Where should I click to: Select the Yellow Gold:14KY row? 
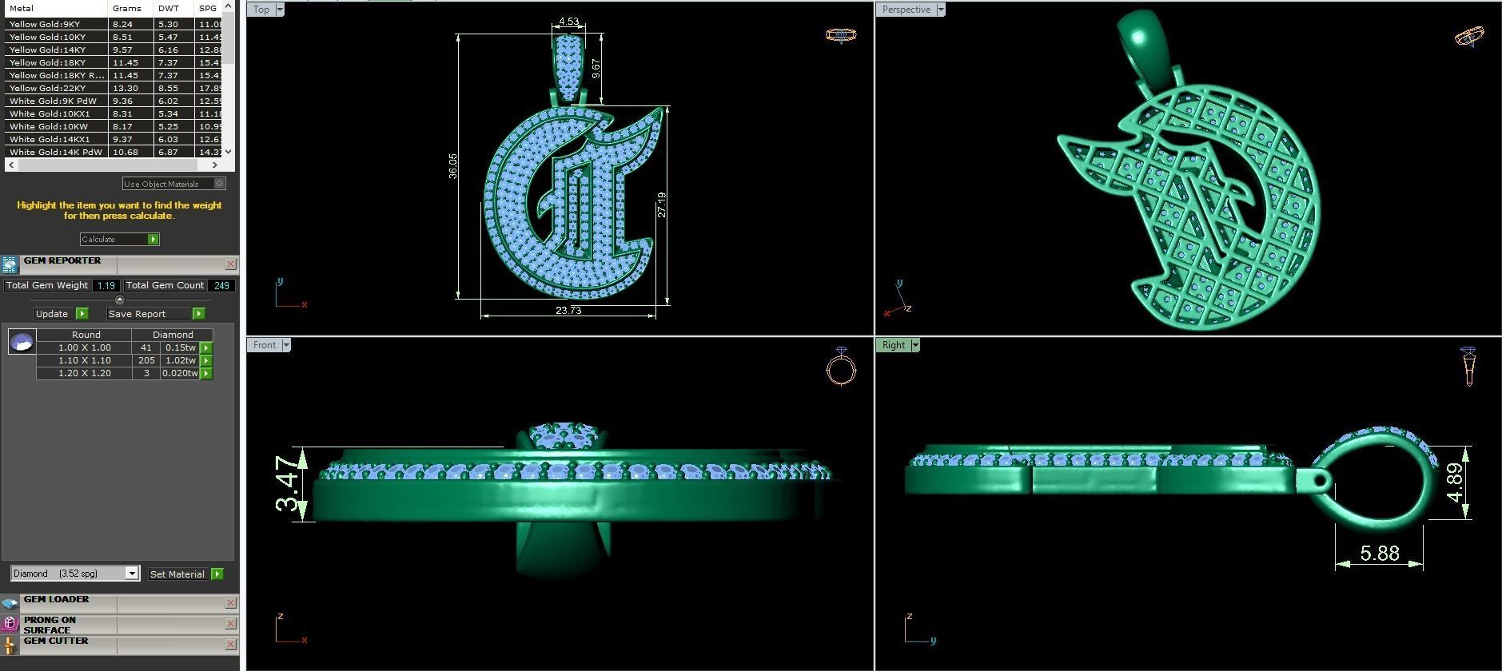click(x=114, y=50)
